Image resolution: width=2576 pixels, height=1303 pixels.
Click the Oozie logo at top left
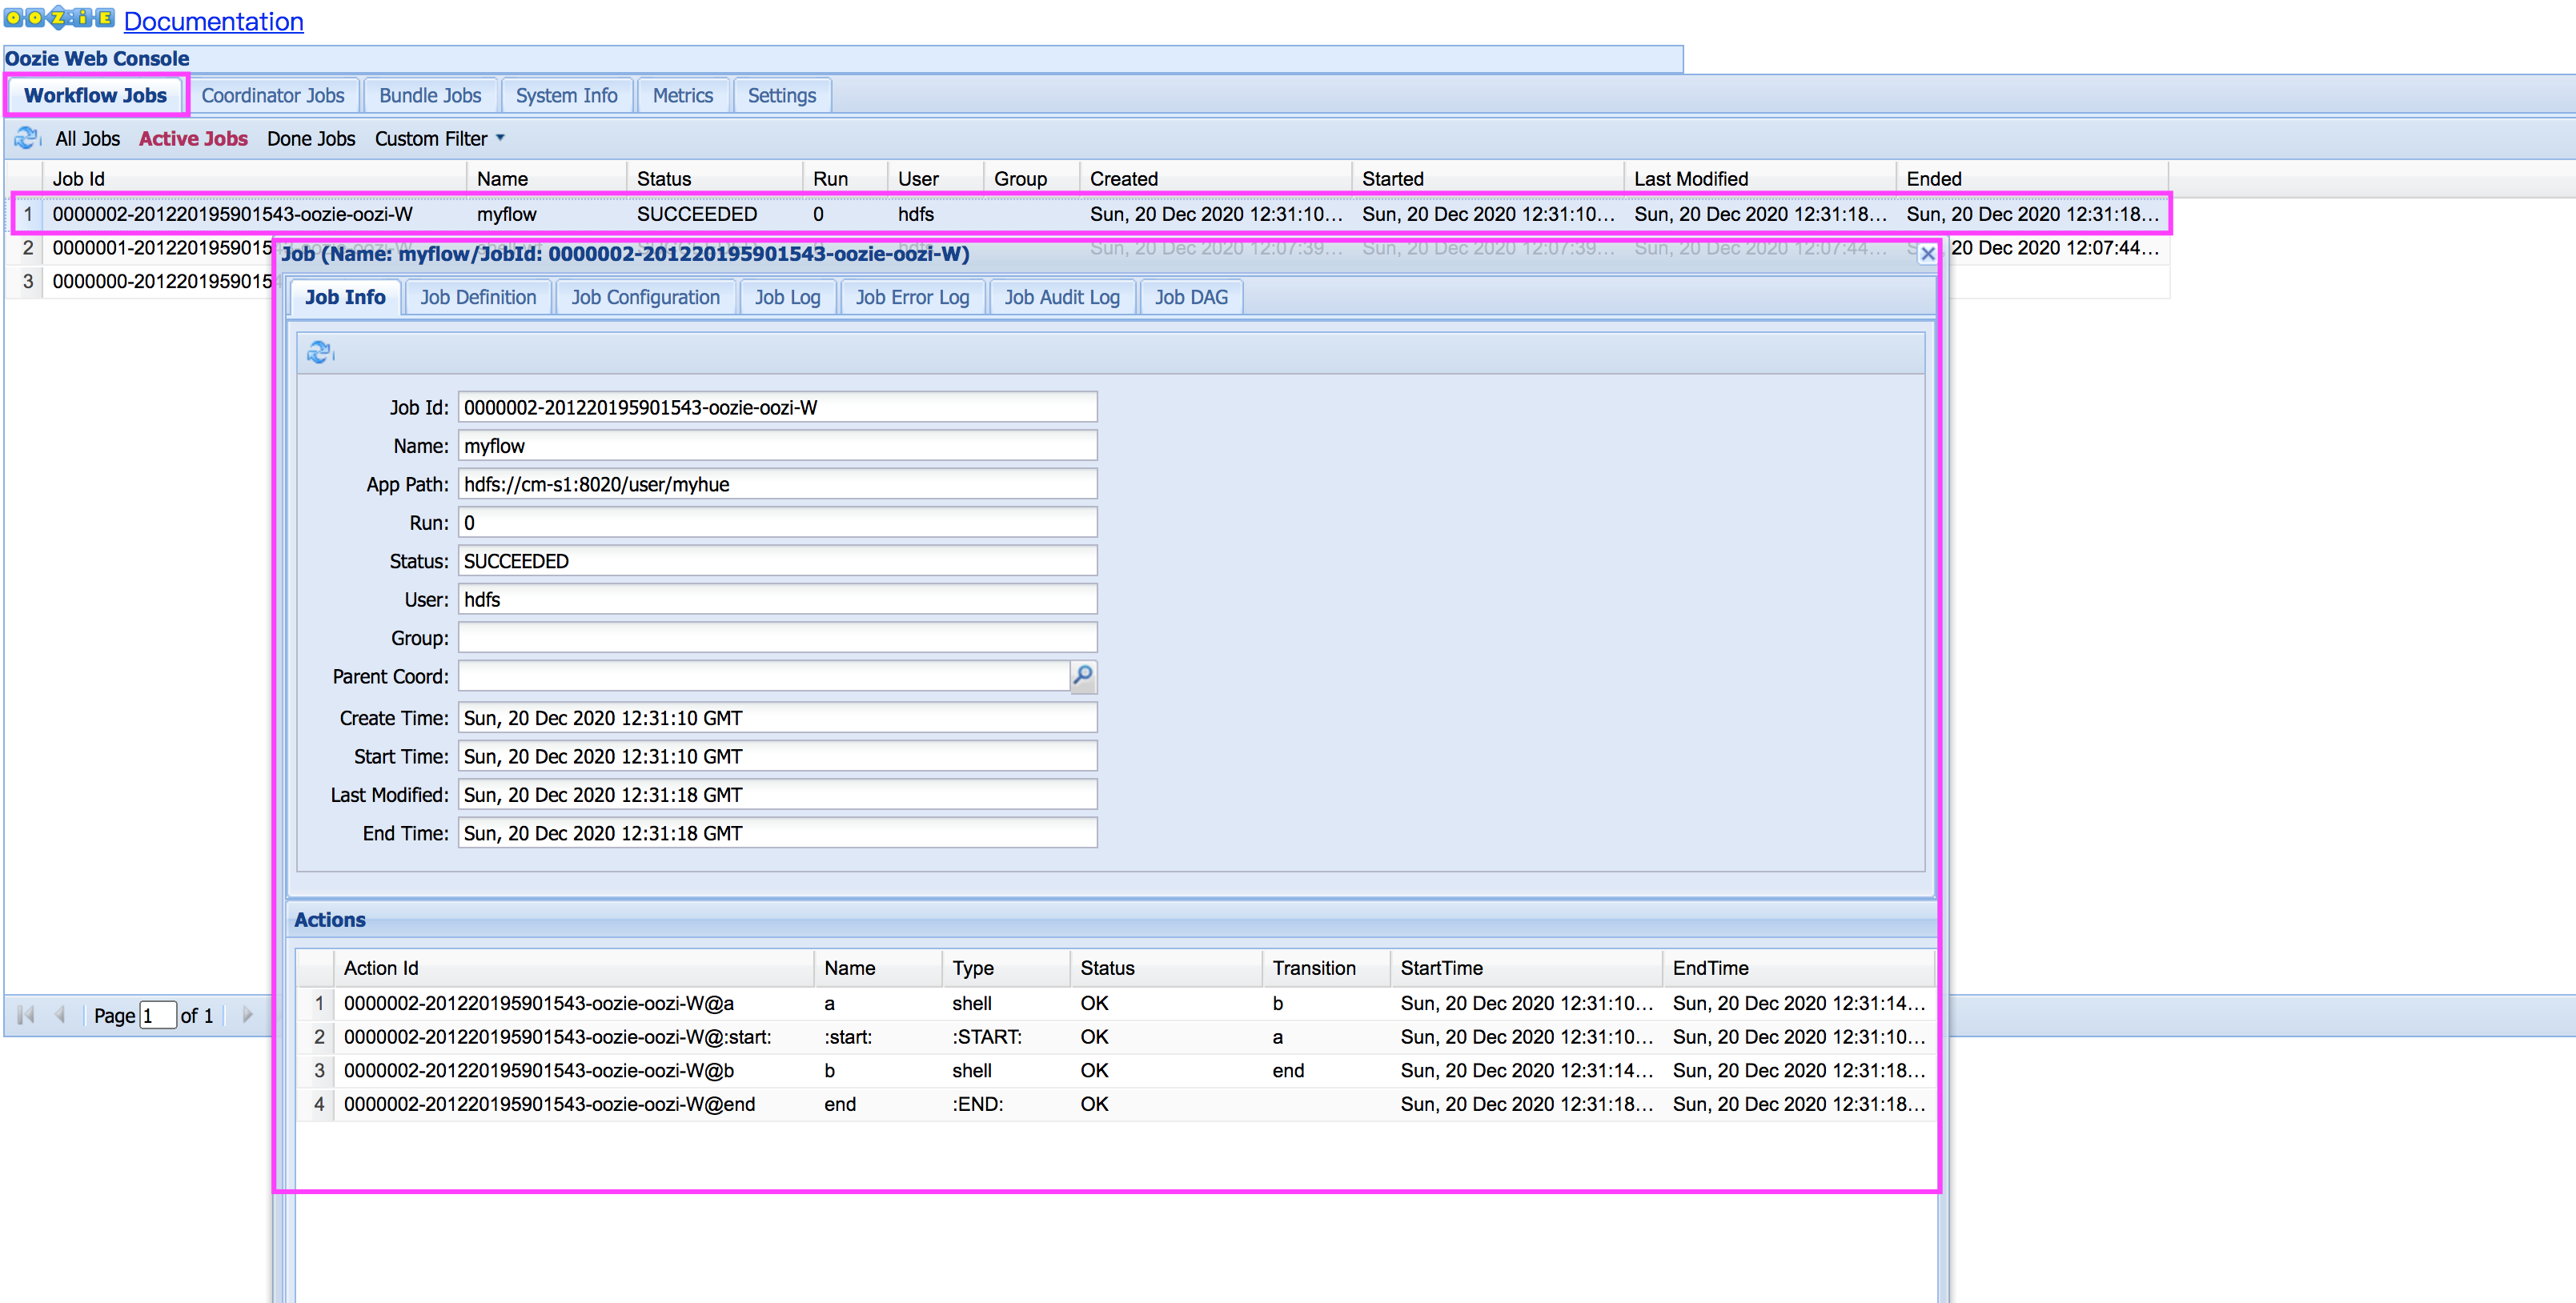tap(59, 18)
